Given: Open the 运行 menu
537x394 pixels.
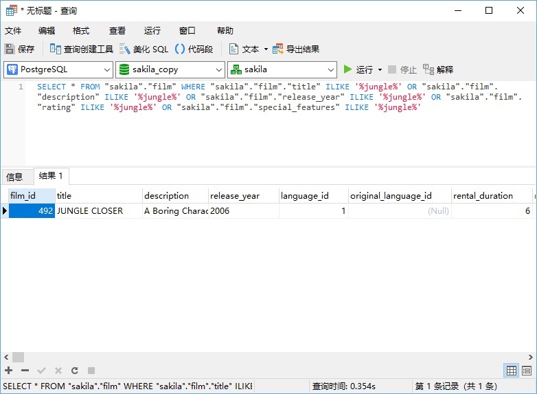Looking at the screenshot, I should 152,31.
